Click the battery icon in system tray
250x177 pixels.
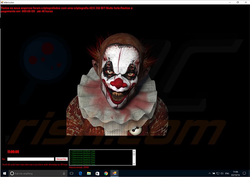(x=214, y=174)
